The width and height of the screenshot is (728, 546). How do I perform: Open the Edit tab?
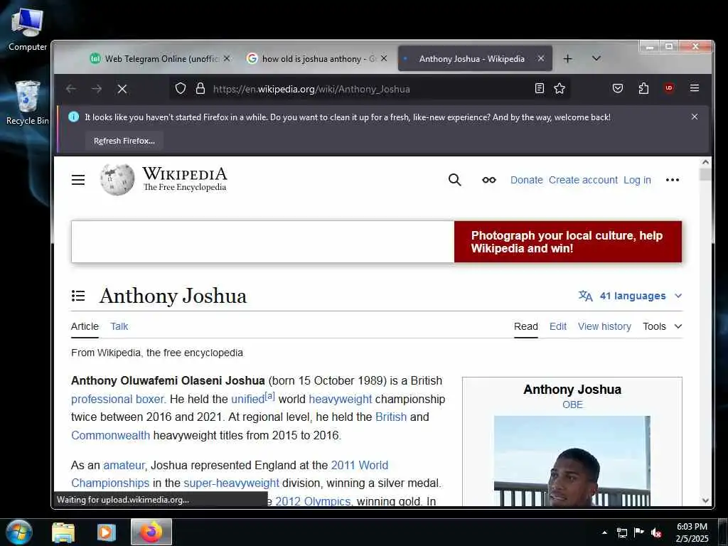pyautogui.click(x=557, y=326)
